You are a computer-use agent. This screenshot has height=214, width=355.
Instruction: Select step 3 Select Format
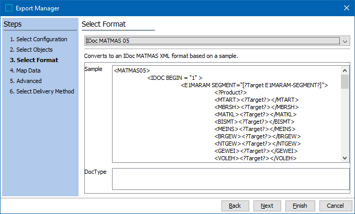coord(34,61)
